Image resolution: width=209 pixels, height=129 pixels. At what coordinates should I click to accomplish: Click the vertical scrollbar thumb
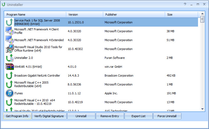[x=202, y=19]
